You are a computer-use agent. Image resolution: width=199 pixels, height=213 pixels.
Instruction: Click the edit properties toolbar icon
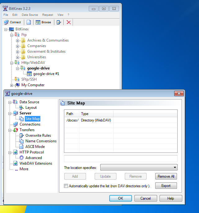(x=59, y=22)
